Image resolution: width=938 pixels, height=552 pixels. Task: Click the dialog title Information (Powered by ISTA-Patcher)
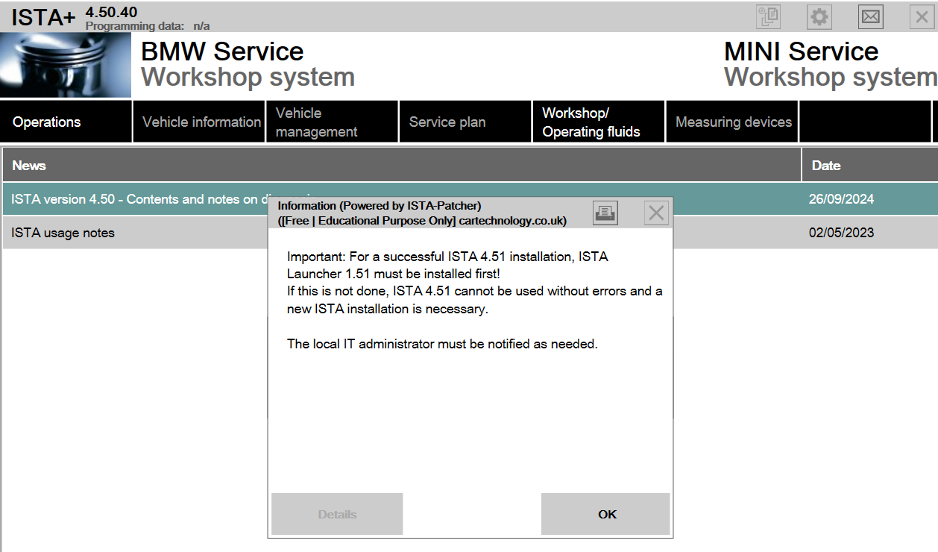pos(380,205)
